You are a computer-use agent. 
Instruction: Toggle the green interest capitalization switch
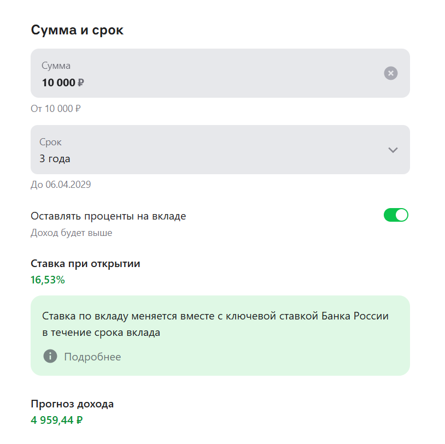(x=395, y=215)
